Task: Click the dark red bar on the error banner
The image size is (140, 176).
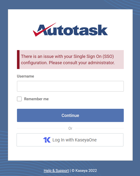Action: [18, 59]
